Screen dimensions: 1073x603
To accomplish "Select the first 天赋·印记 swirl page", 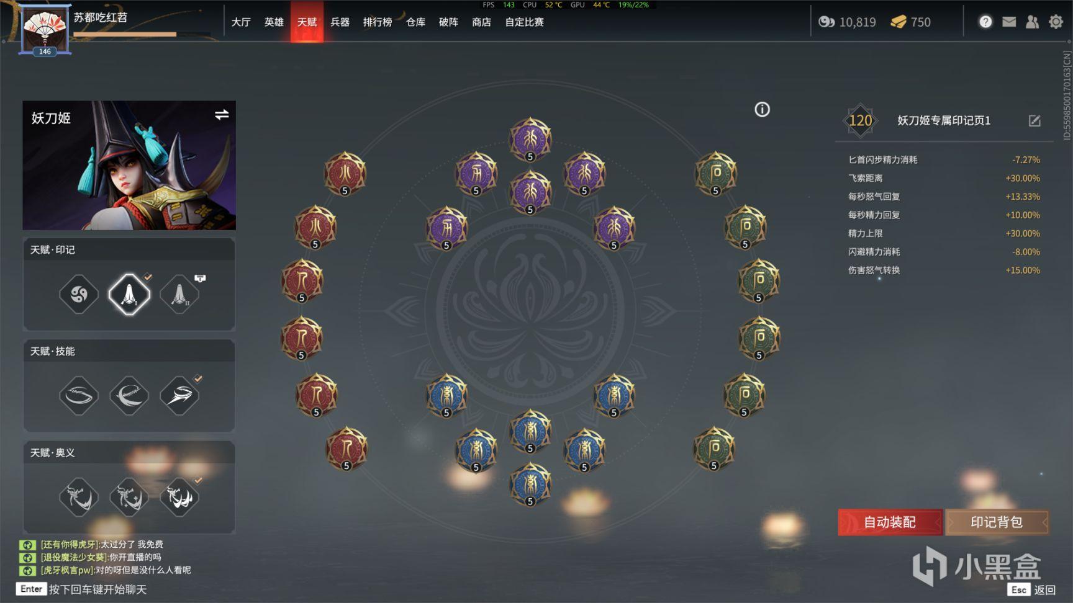I will point(79,294).
